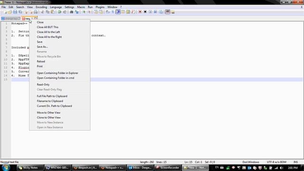The image size is (304, 171).
Task: Click the Save All toolbar icon
Action: [20, 12]
